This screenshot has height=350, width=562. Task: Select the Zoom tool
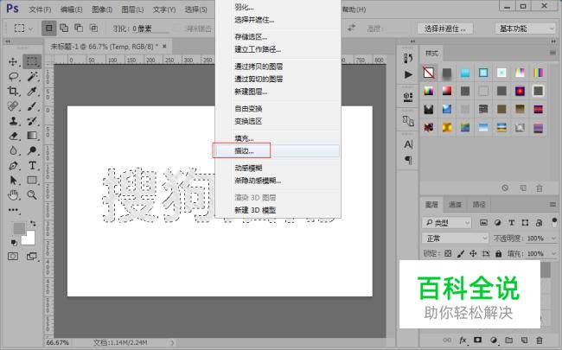(32, 195)
